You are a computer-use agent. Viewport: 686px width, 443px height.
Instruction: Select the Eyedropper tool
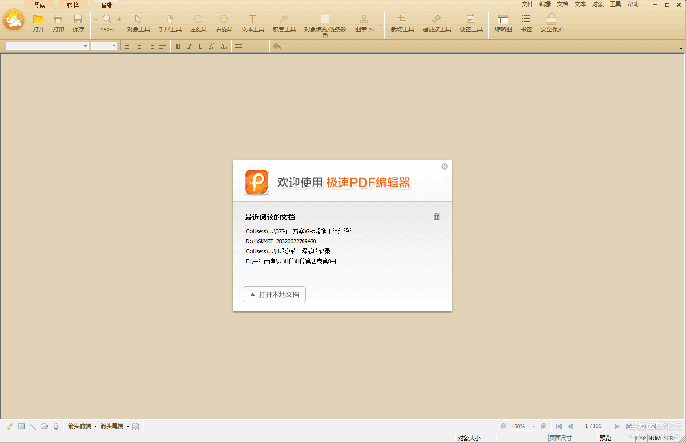click(x=284, y=20)
